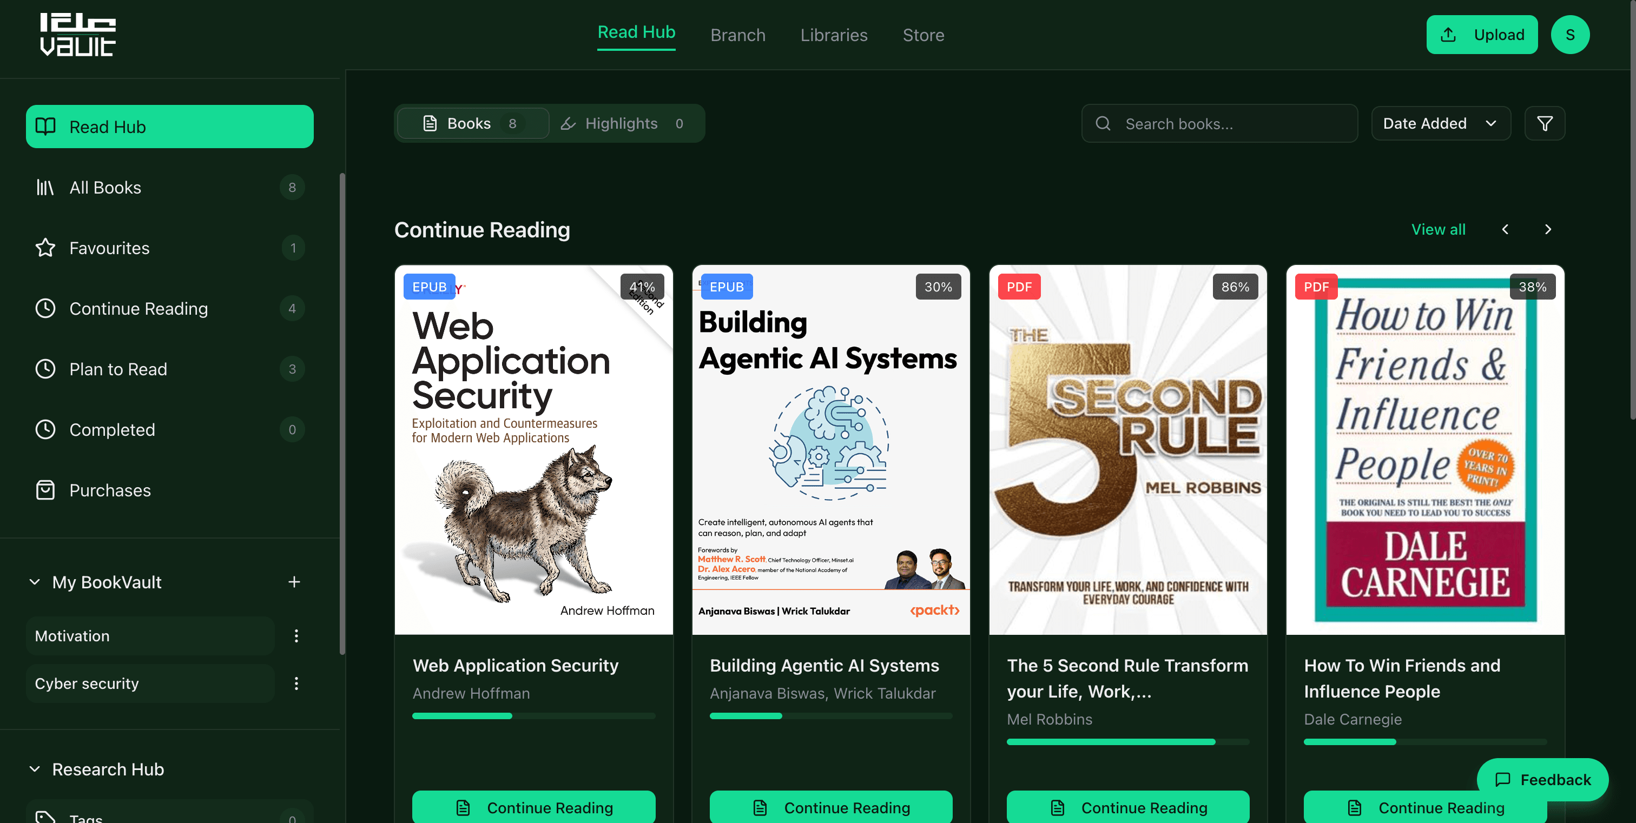
Task: Go to next Continue Reading slide
Action: click(x=1548, y=229)
